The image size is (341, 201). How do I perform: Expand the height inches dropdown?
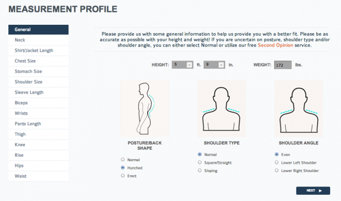pos(214,65)
